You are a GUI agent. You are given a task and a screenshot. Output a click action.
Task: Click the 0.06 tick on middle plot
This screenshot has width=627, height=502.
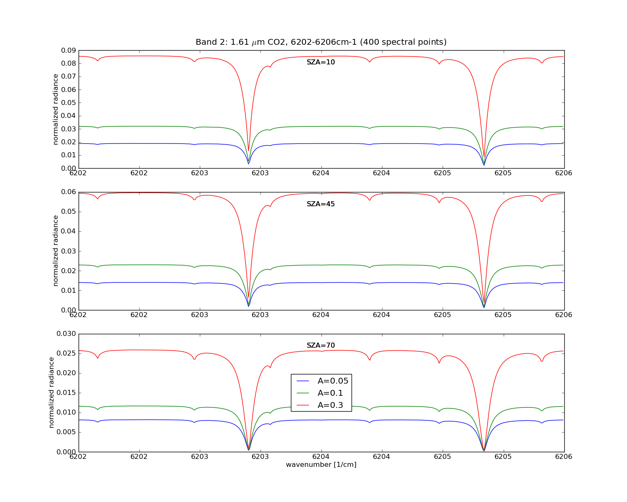[x=69, y=192]
